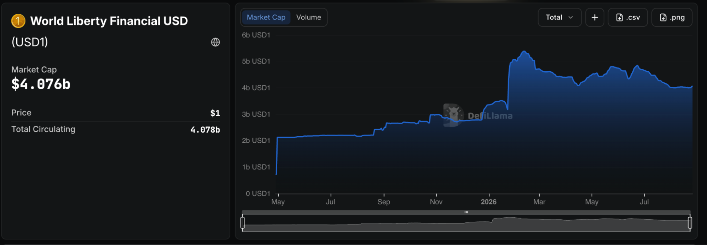Viewport: 707px width, 245px height.
Task: Click the Nov x-axis label
Action: (x=436, y=202)
